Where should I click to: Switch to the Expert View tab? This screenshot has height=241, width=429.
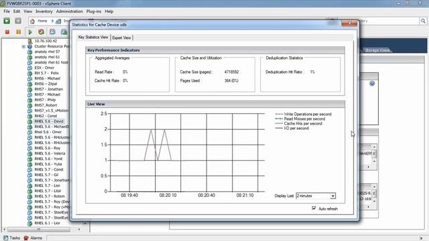point(121,37)
